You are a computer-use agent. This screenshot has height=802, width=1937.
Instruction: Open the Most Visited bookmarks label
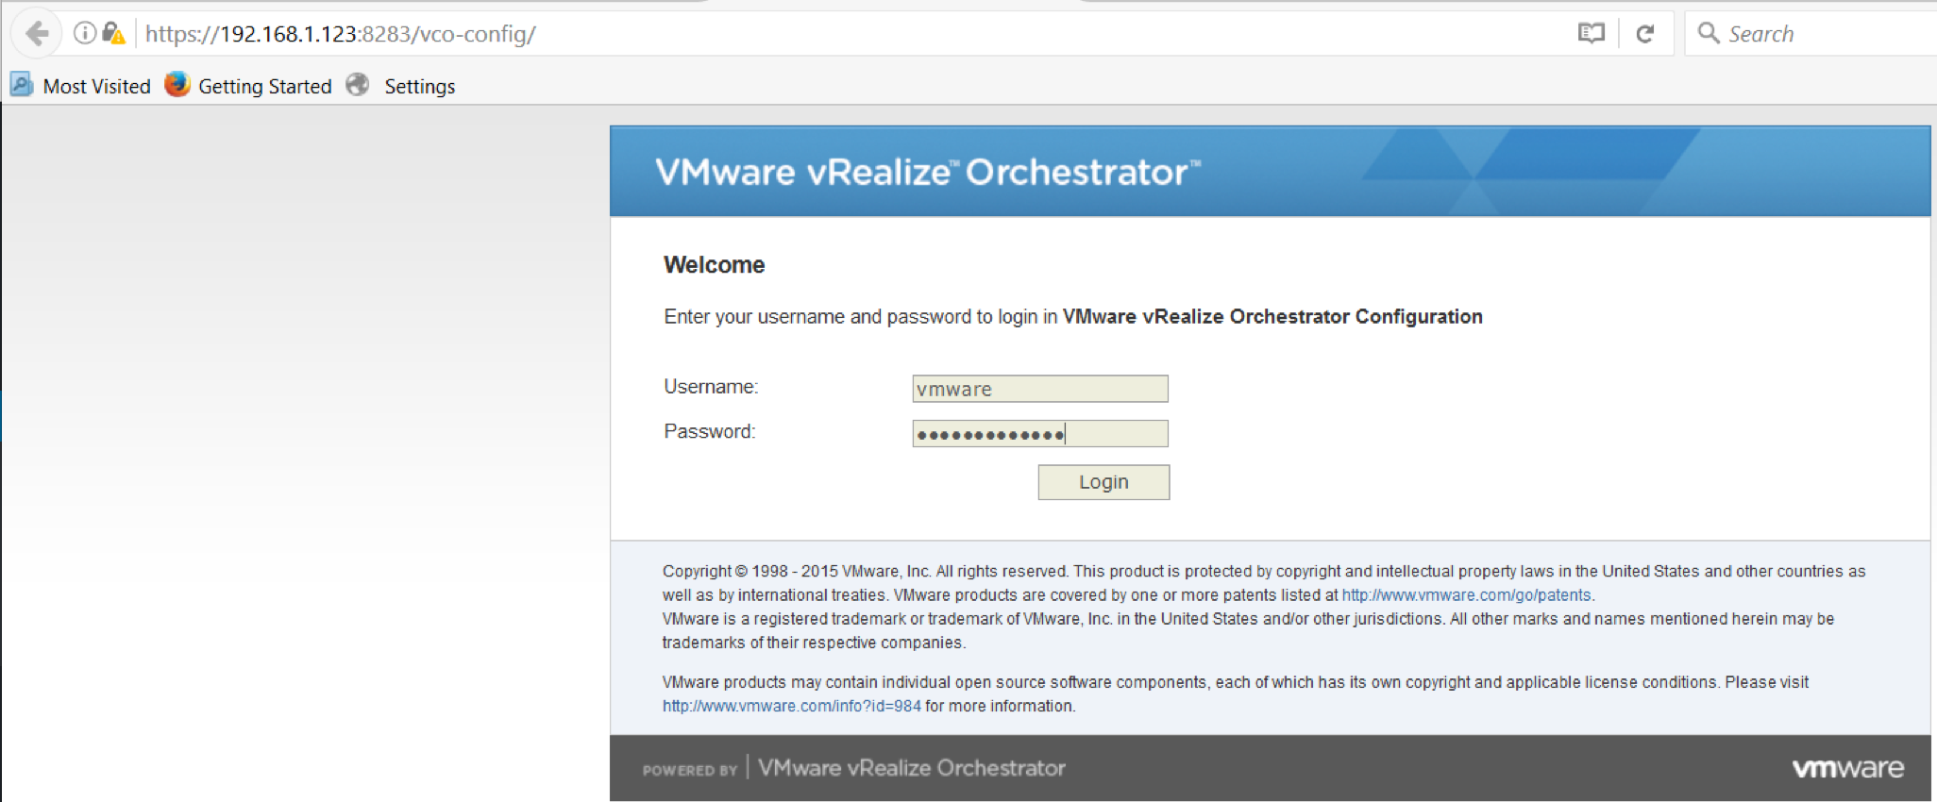pos(97,86)
